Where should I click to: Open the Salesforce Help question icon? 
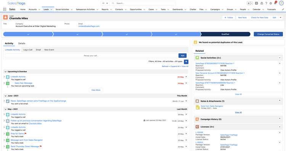pyautogui.click(x=266, y=3)
